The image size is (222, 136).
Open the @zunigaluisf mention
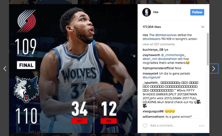tap(151, 77)
